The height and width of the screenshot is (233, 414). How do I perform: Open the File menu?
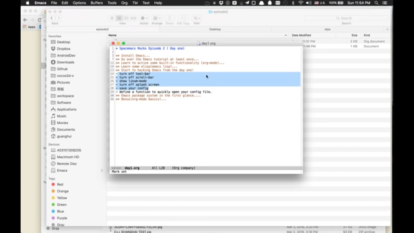pyautogui.click(x=54, y=3)
